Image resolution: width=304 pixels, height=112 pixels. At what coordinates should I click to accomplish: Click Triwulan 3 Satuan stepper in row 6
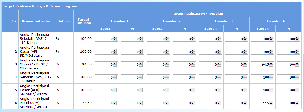click(x=219, y=103)
